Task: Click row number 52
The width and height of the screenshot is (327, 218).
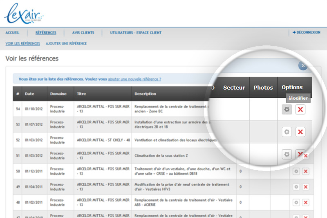Action: tap(18, 140)
